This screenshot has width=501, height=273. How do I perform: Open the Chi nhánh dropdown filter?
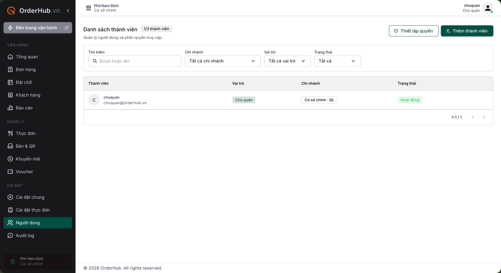click(x=223, y=61)
